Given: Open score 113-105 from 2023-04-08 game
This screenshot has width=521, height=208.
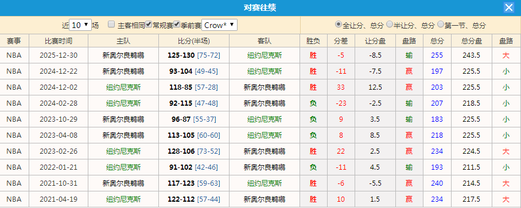Looking at the screenshot, I should pyautogui.click(x=181, y=135).
